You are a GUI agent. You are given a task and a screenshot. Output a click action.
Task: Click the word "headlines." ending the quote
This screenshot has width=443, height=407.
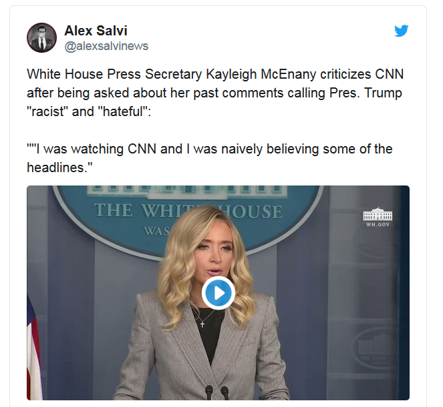[x=59, y=167]
